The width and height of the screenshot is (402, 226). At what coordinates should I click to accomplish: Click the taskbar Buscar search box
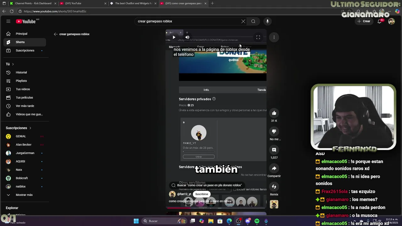click(164, 221)
